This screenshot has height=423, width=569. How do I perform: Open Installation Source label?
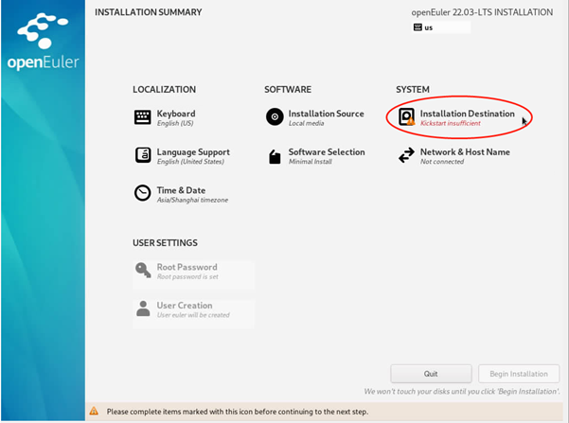tap(326, 114)
